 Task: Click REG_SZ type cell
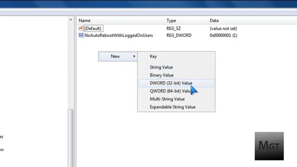coord(174,29)
